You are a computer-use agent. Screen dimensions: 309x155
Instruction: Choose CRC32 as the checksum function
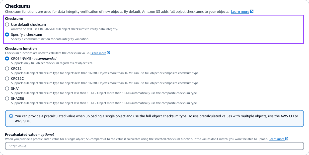pos(7,68)
